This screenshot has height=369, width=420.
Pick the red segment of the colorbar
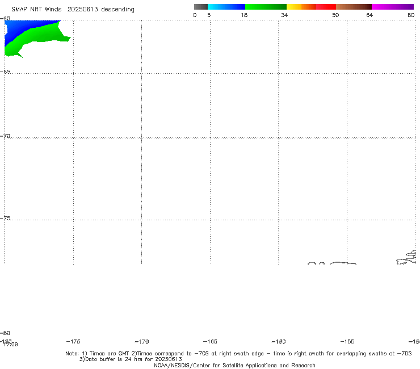(x=326, y=7)
